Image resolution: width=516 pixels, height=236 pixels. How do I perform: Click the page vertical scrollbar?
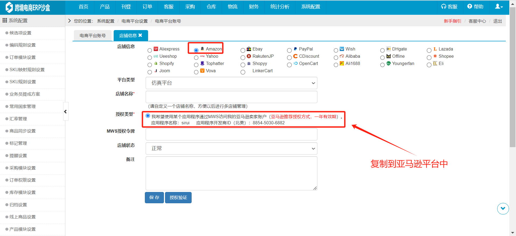[x=513, y=81]
